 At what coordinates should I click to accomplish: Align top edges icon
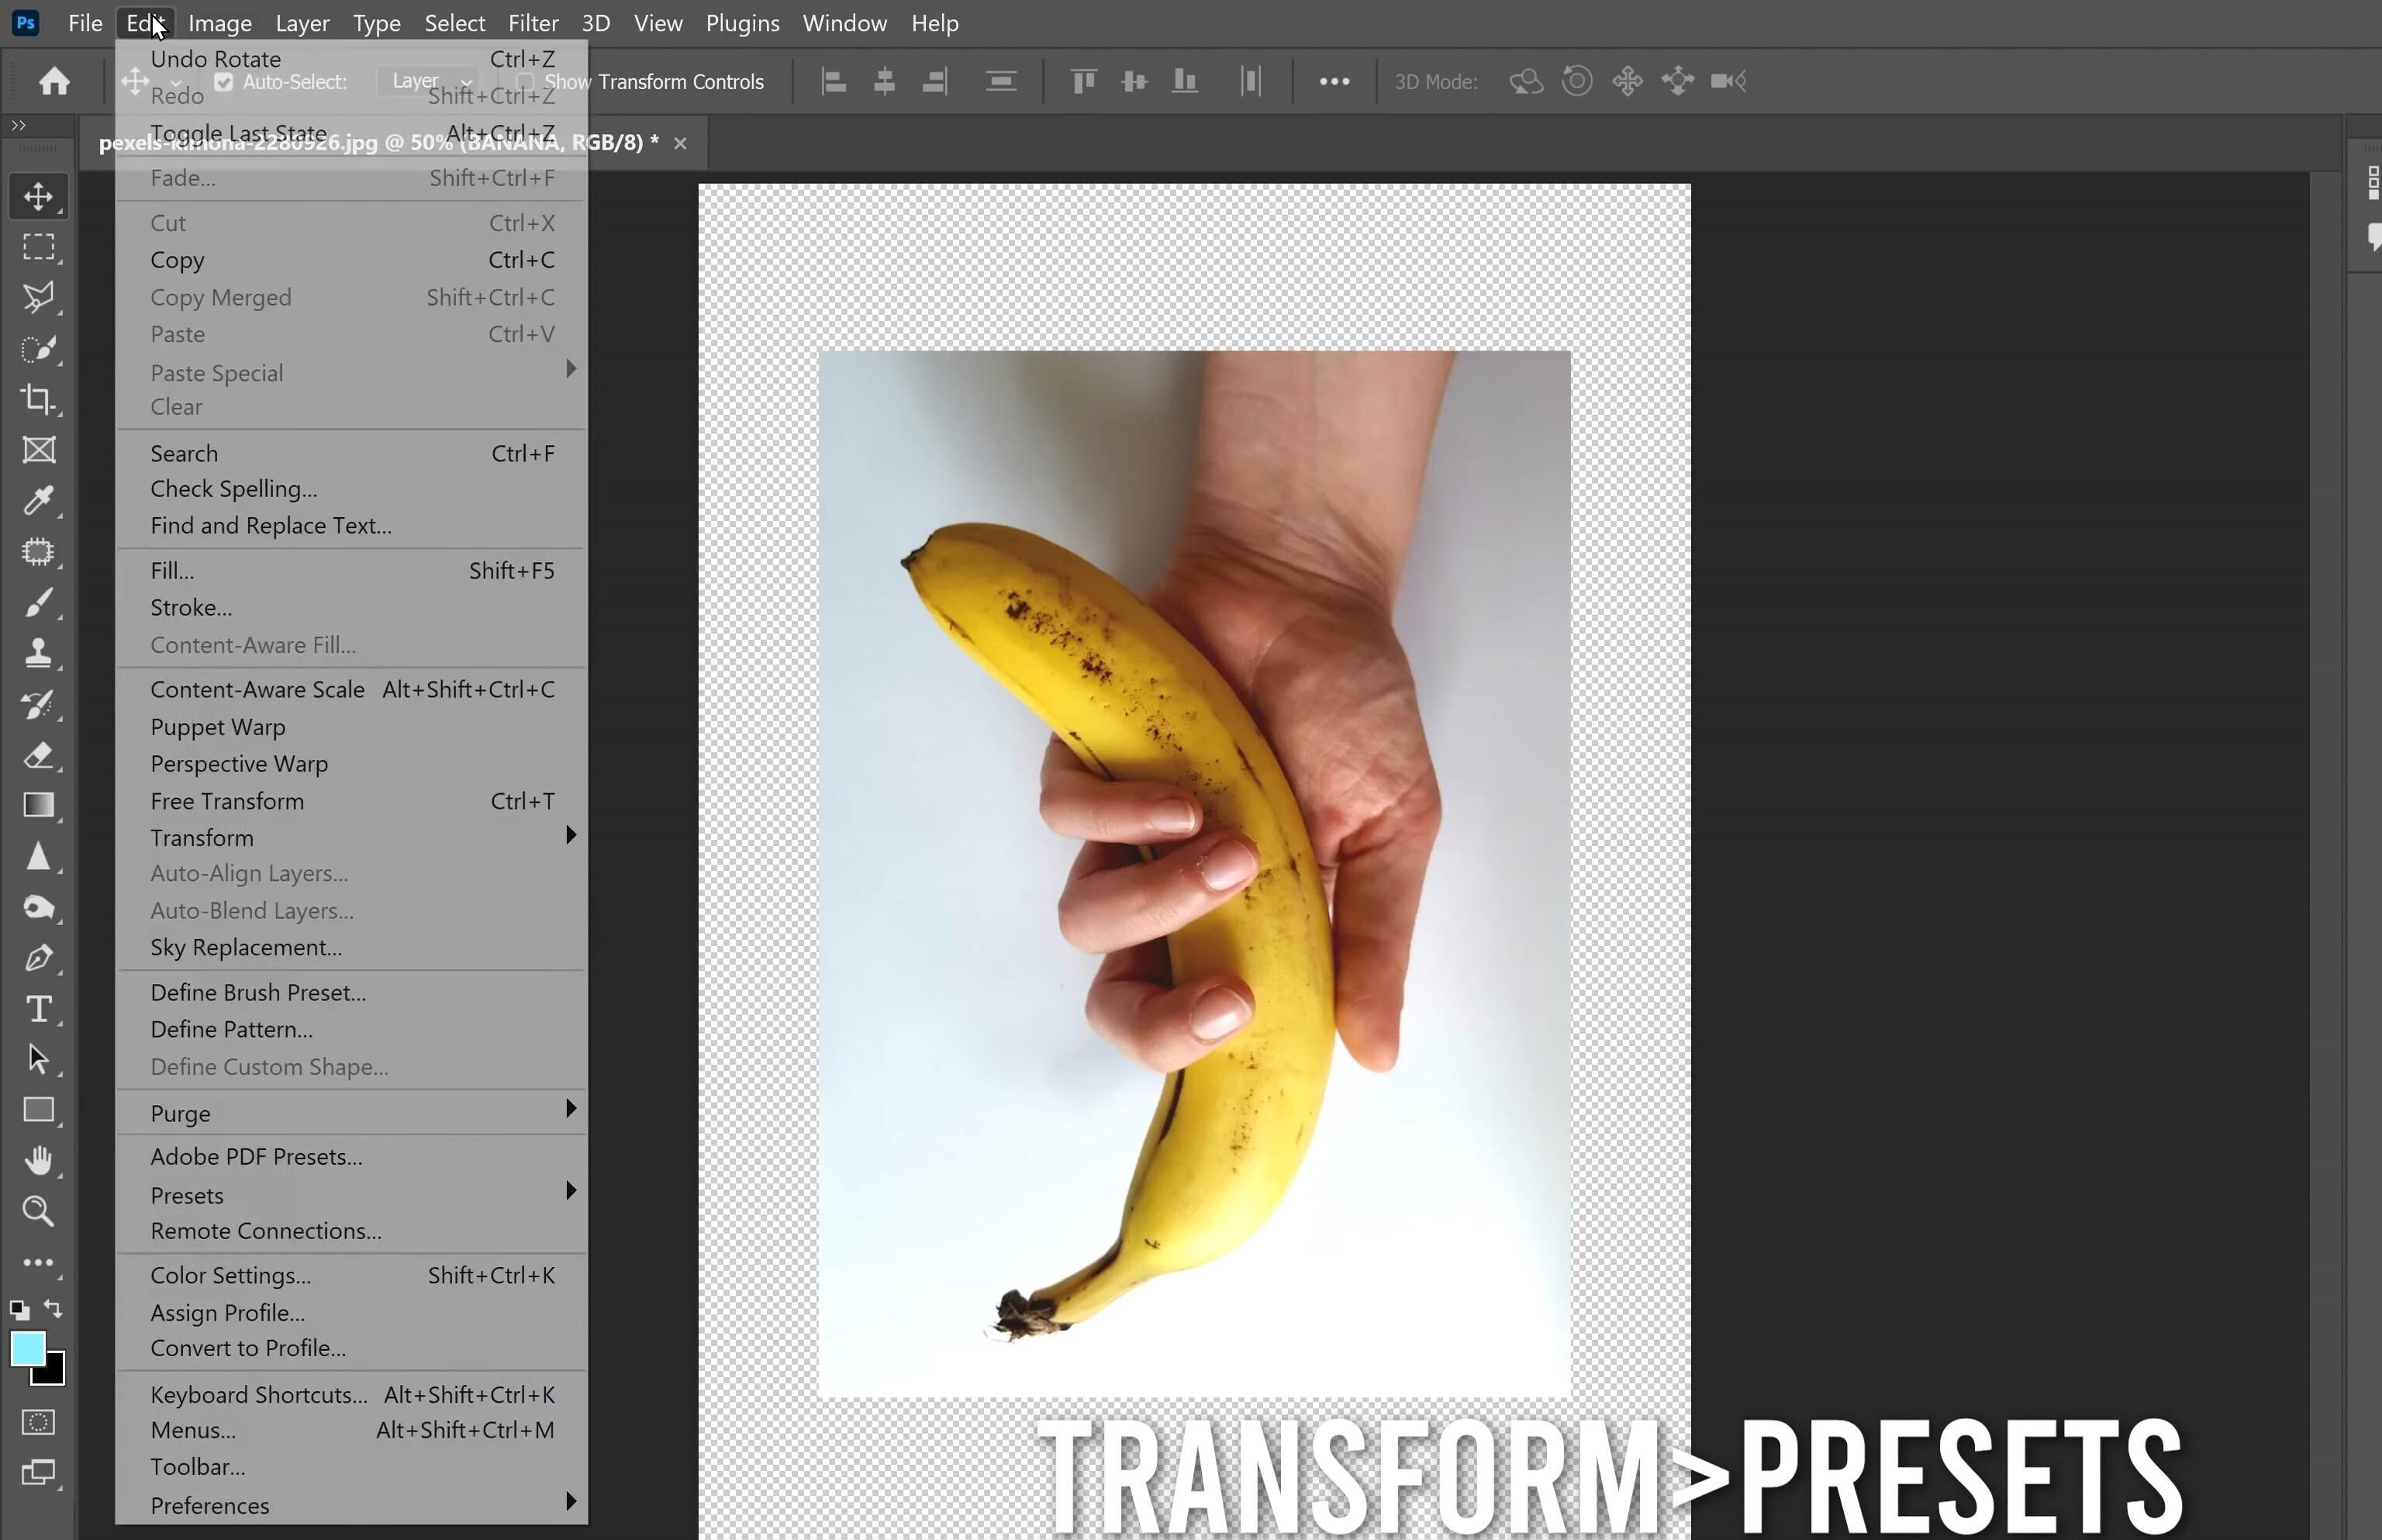(x=1084, y=81)
